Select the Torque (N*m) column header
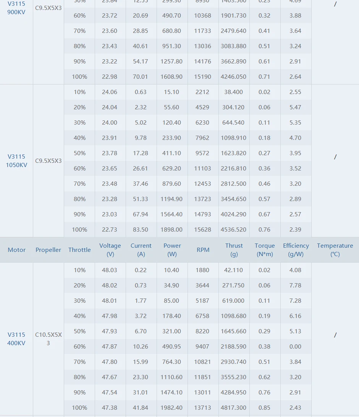359x417 pixels. click(x=265, y=250)
